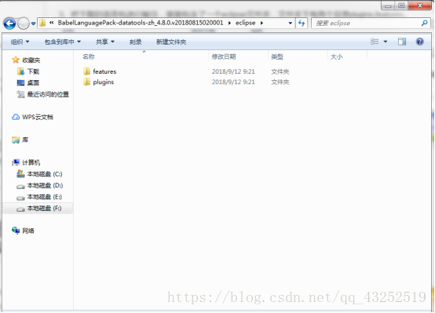435x313 pixels.
Task: Click the magnifier search icon
Action: [x=425, y=24]
